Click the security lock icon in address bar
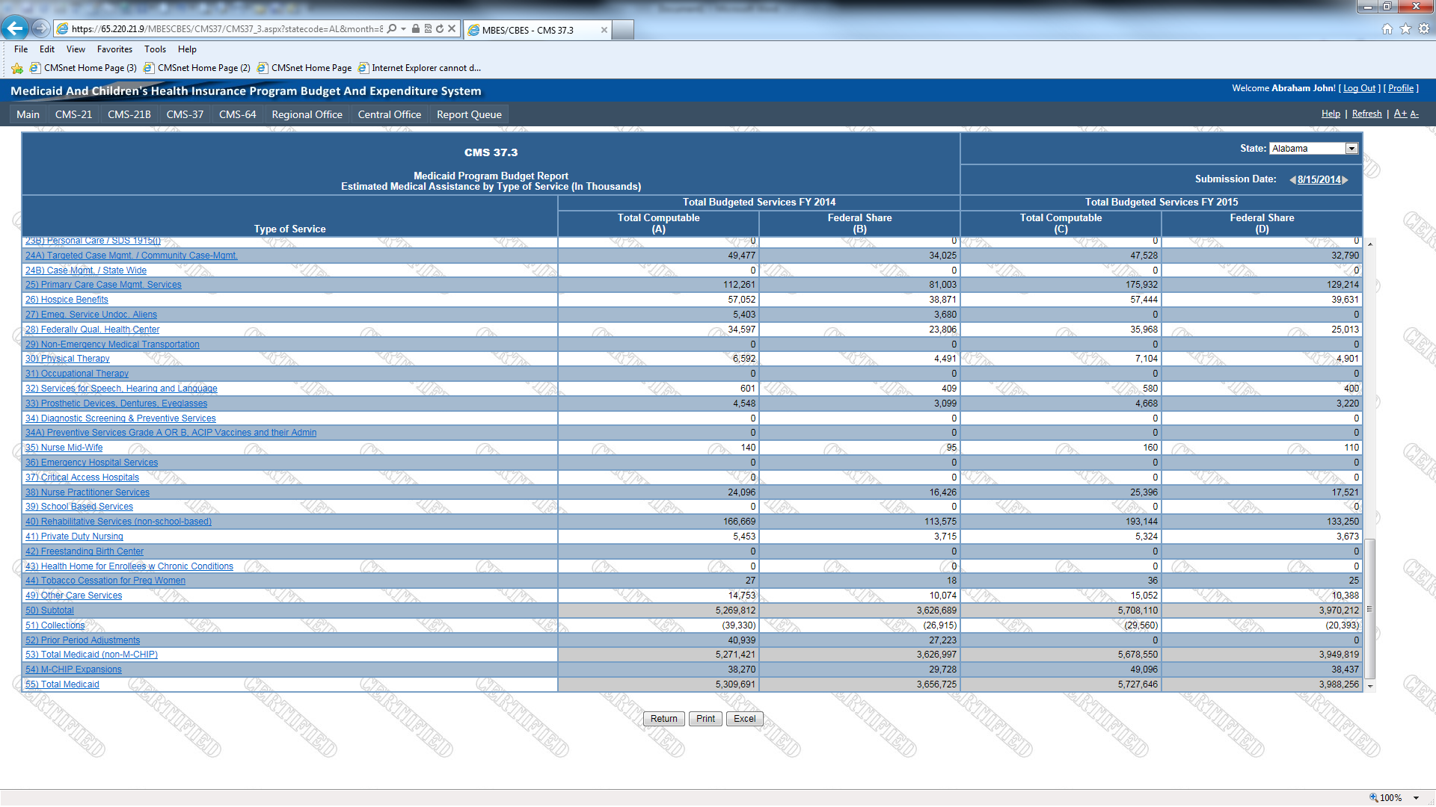1436x807 pixels. pos(416,29)
